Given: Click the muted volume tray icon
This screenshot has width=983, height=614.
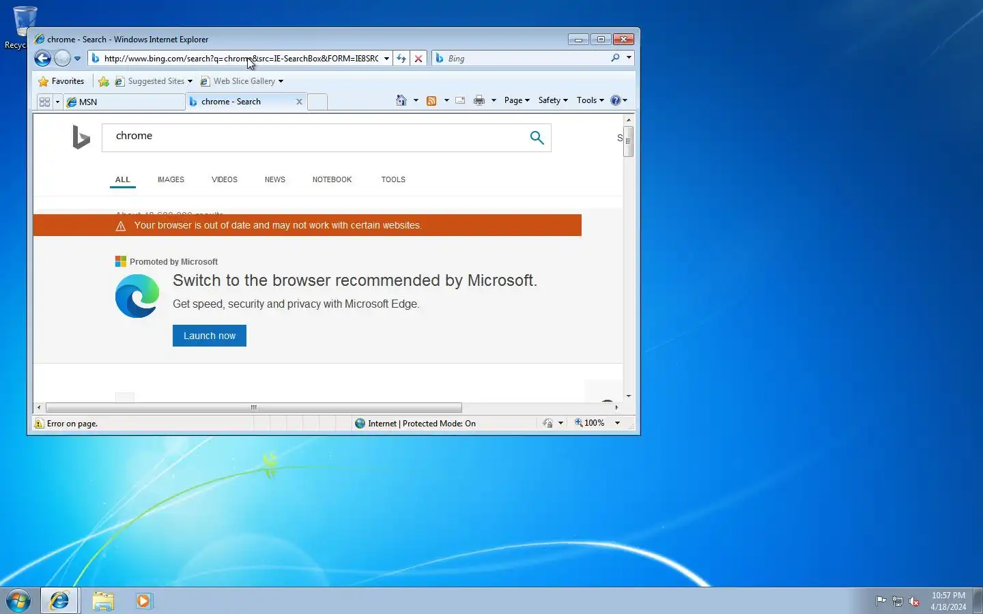Looking at the screenshot, I should pyautogui.click(x=915, y=601).
